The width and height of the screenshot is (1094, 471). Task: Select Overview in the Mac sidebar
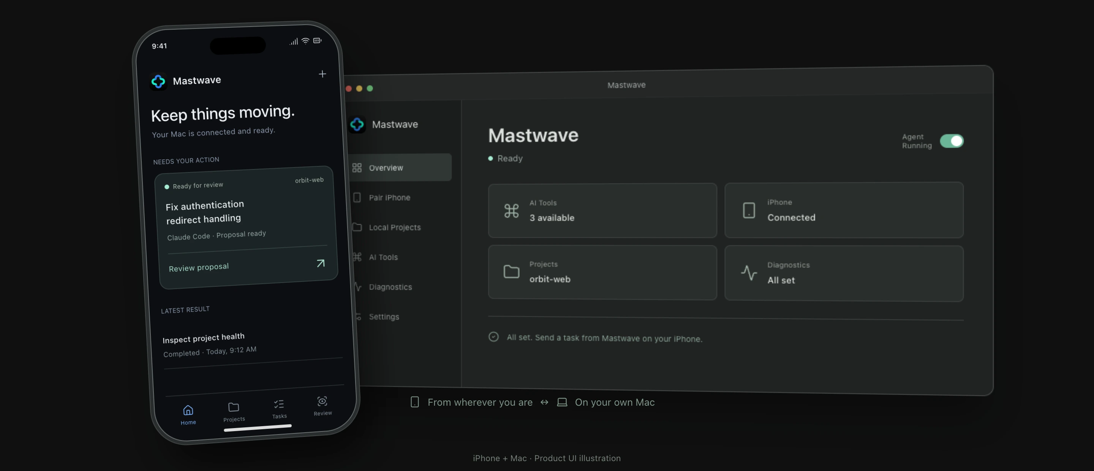tap(399, 168)
